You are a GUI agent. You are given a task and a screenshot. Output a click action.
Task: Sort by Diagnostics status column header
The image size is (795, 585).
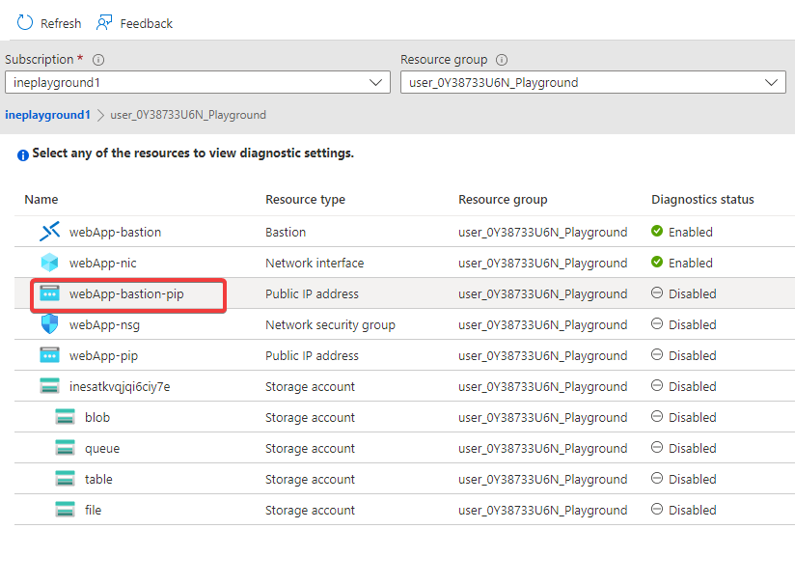[702, 200]
